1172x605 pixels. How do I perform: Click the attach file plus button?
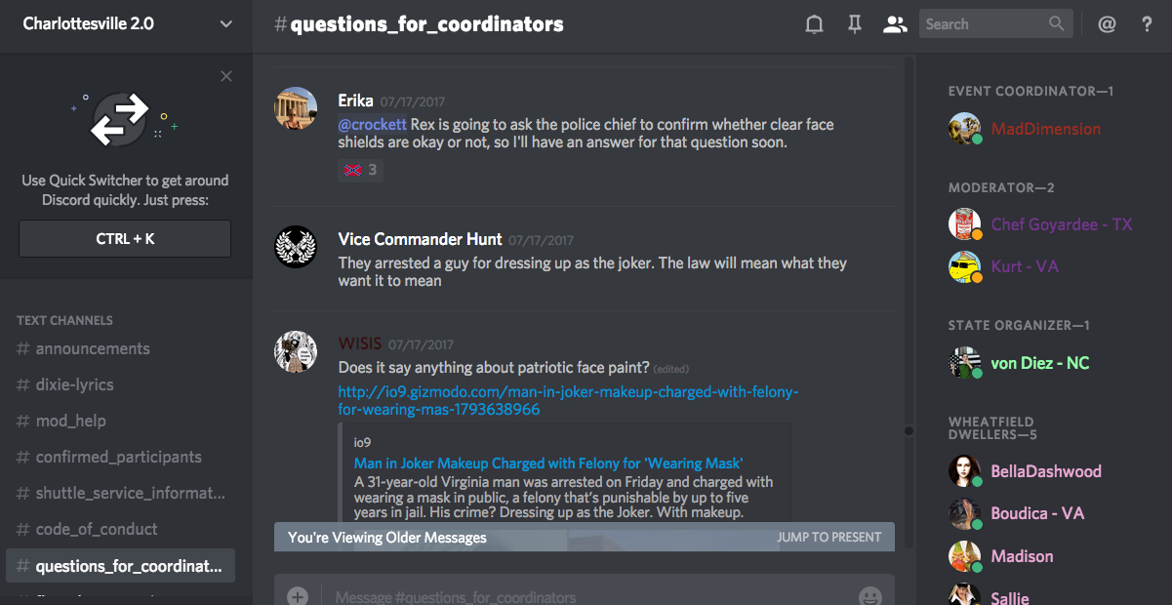point(298,596)
